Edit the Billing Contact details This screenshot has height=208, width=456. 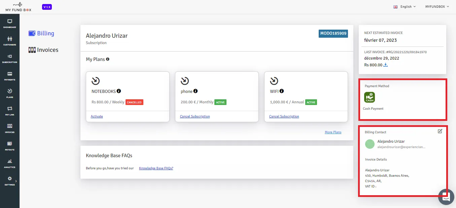440,131
